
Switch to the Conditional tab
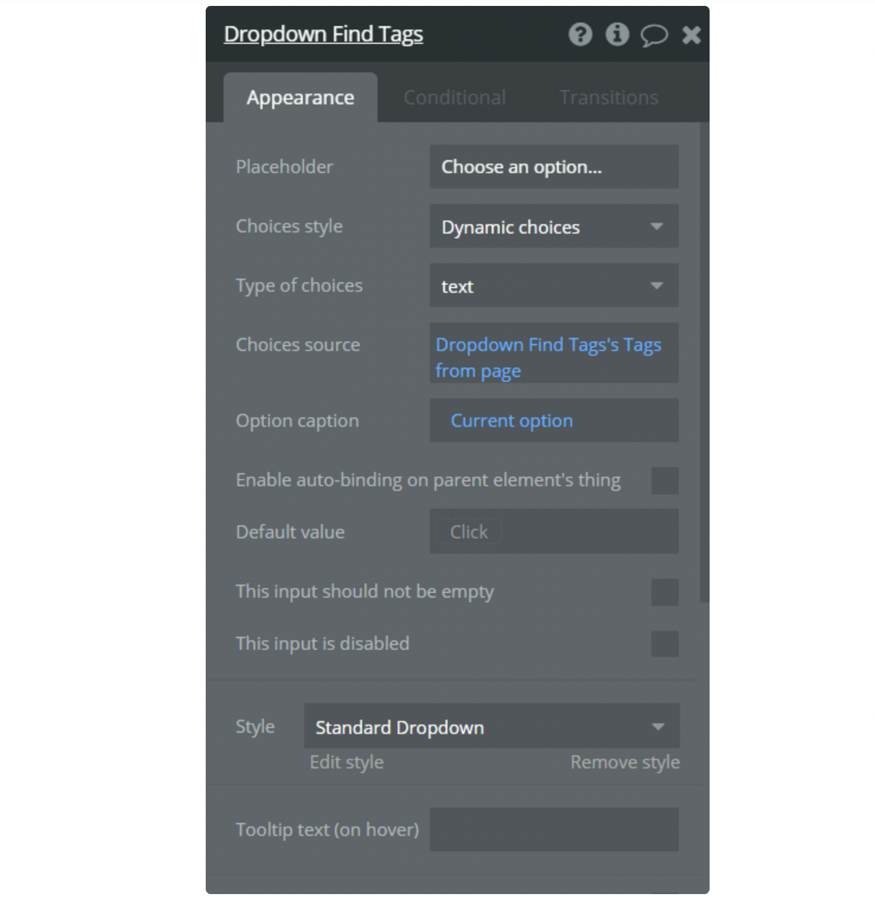[454, 97]
